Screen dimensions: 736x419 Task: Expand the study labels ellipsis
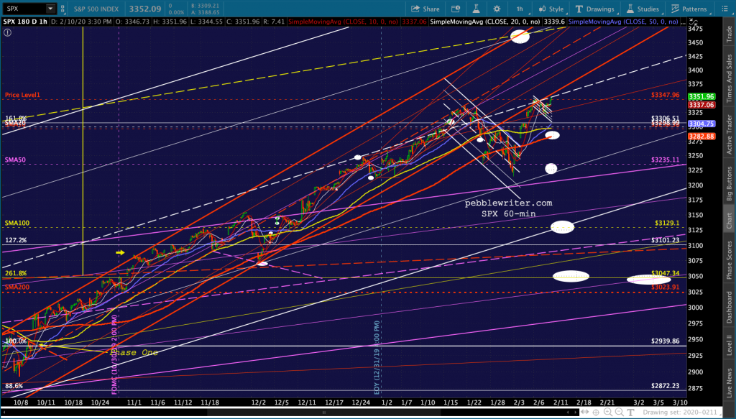tap(683, 22)
